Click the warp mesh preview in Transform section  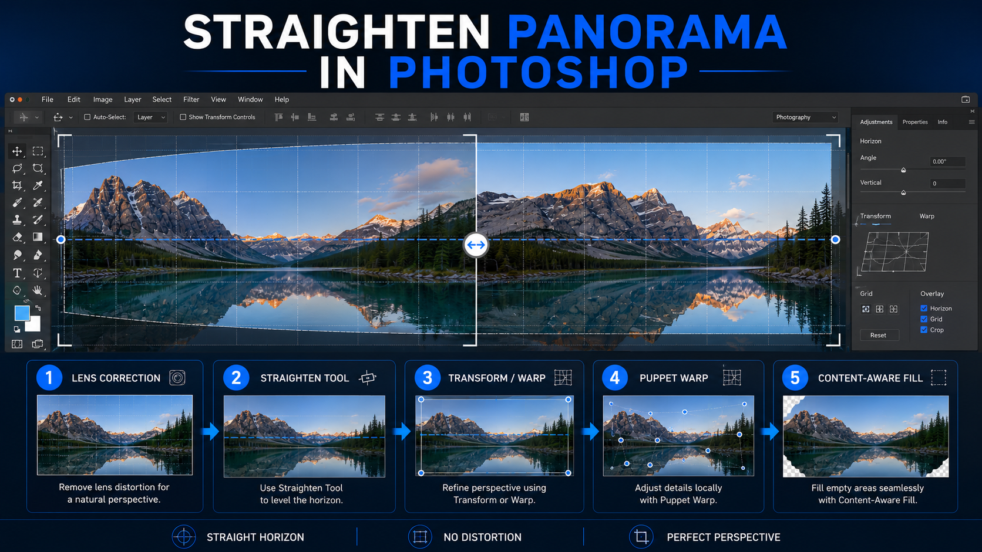(895, 252)
